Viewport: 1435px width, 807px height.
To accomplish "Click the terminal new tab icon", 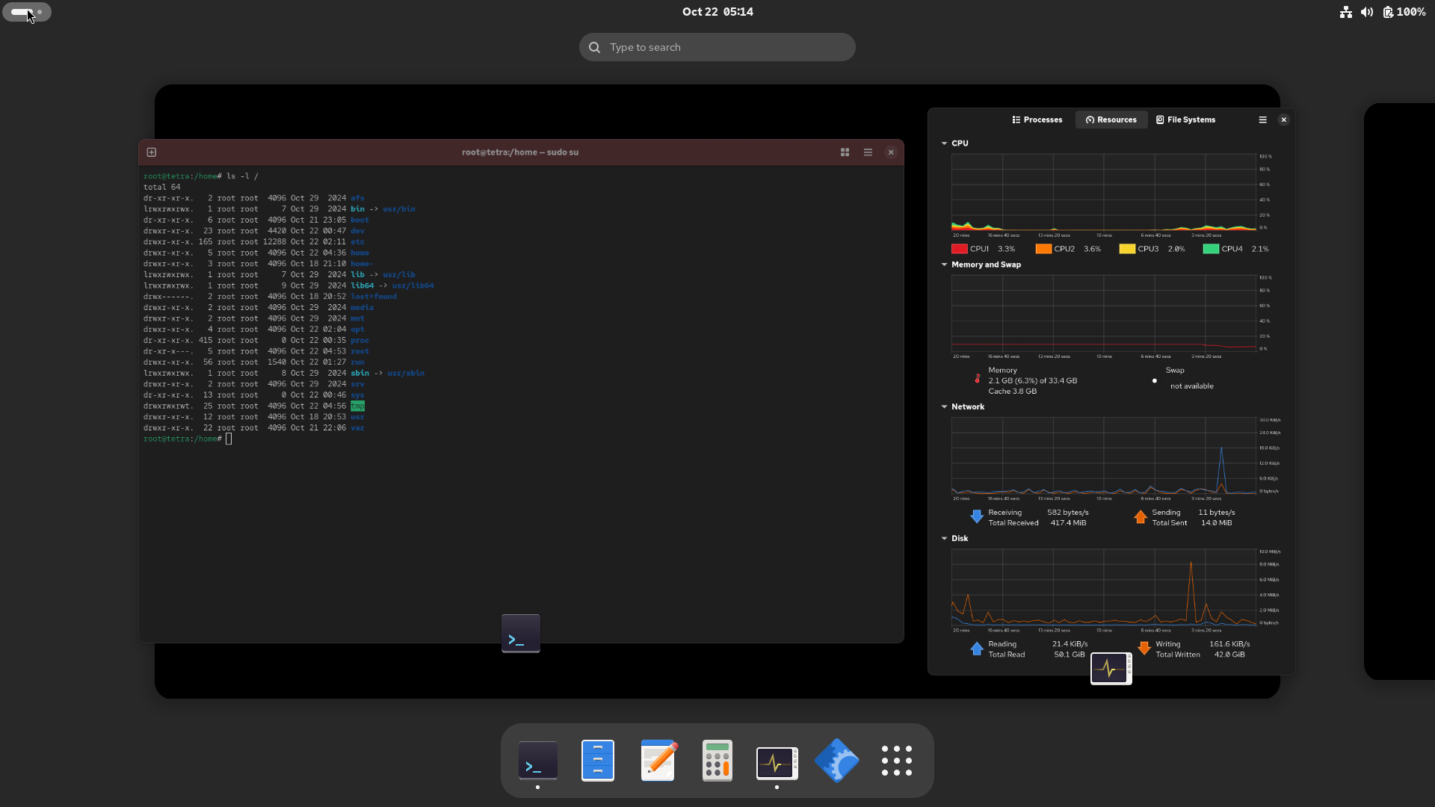I will tap(152, 152).
